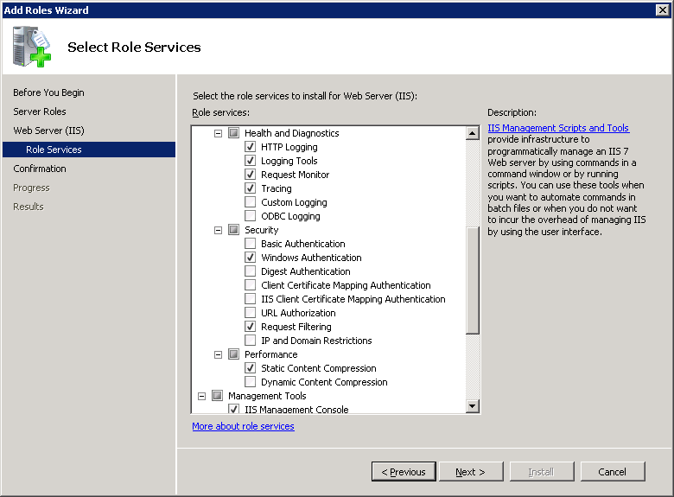Open IIS Management Scripts and Tools link
This screenshot has height=497, width=674.
[558, 128]
